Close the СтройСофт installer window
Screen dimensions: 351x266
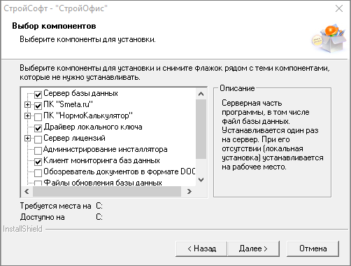point(339,8)
